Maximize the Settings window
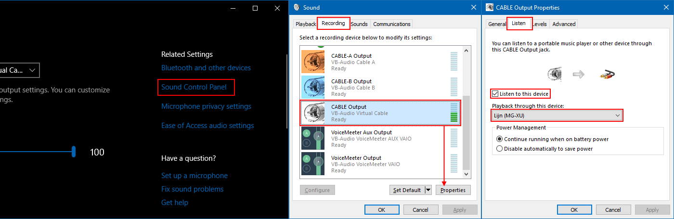Image resolution: width=674 pixels, height=219 pixels. pos(255,8)
